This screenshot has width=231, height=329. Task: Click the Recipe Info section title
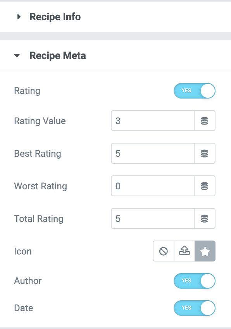pyautogui.click(x=55, y=17)
